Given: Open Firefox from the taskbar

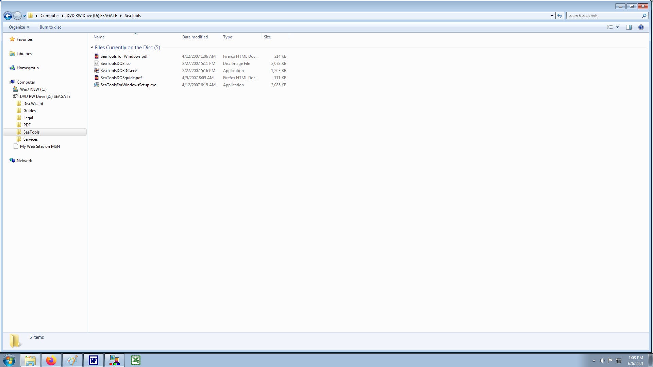Looking at the screenshot, I should click(51, 360).
